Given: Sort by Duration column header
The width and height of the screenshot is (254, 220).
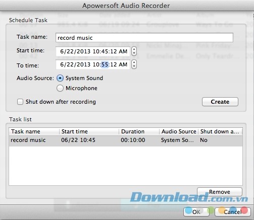Looking at the screenshot, I should 139,131.
